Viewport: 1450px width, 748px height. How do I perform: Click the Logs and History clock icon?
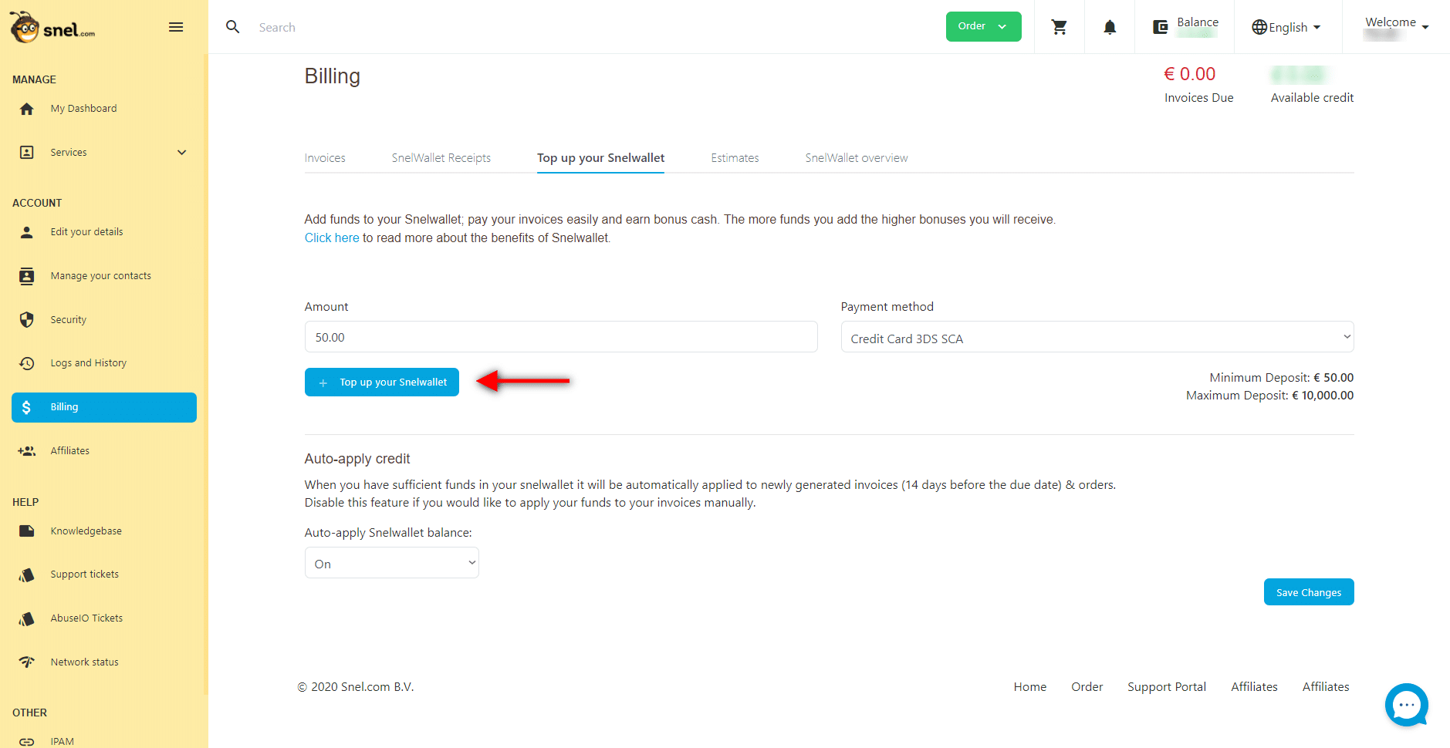[x=27, y=363]
